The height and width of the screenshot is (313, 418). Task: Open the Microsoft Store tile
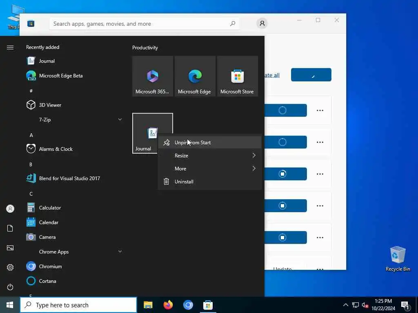pos(238,76)
